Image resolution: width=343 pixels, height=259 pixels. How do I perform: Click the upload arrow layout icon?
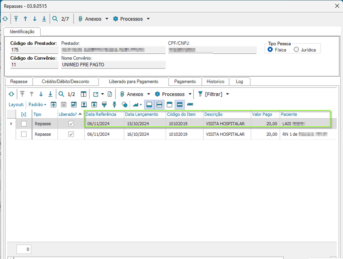click(x=84, y=105)
